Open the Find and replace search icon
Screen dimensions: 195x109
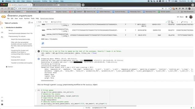(2, 28)
